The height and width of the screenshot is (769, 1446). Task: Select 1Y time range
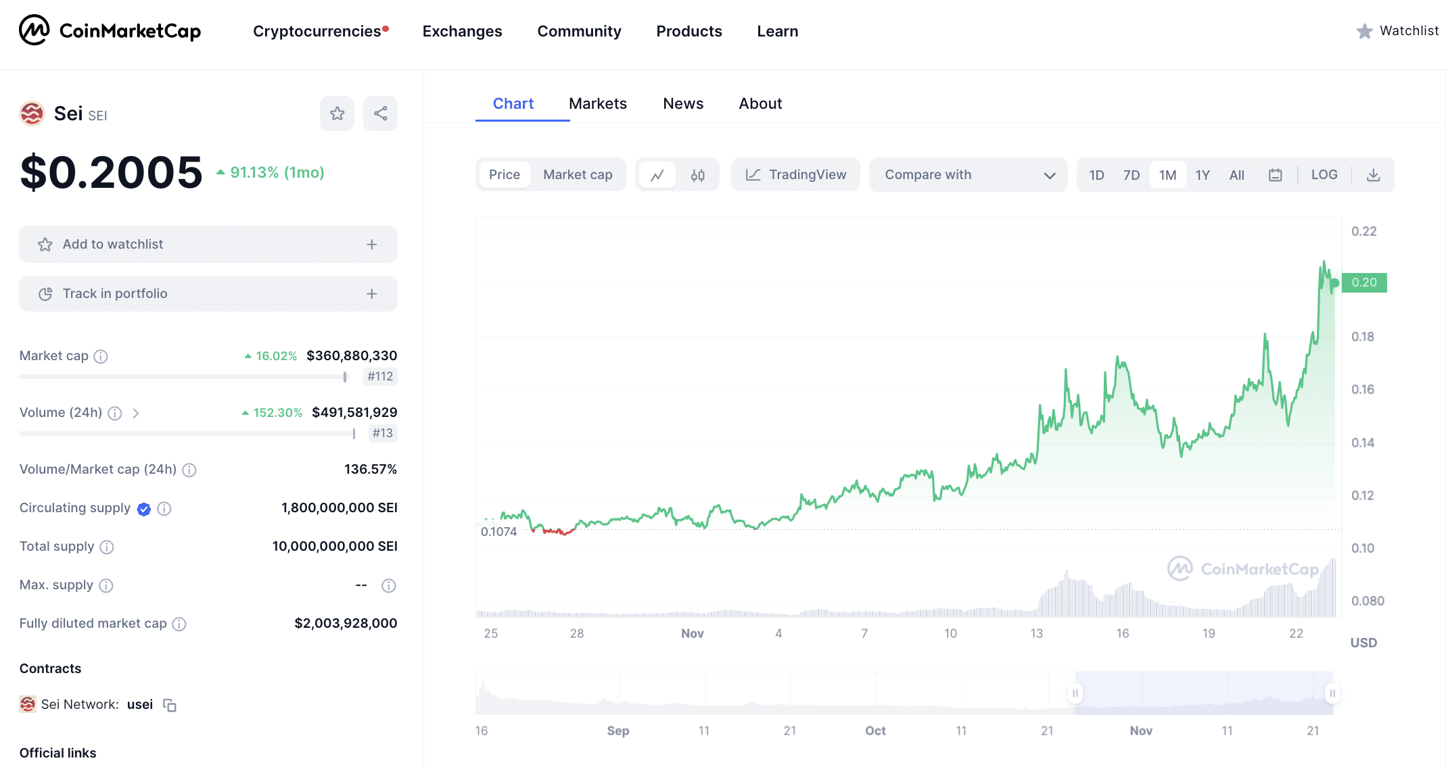pyautogui.click(x=1203, y=175)
